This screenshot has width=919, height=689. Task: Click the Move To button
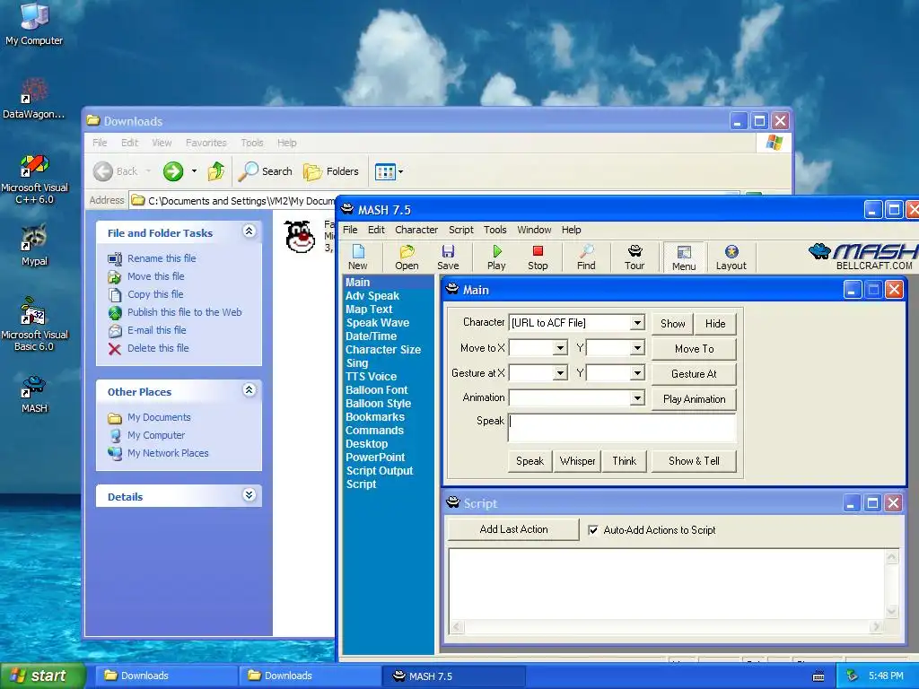coord(694,349)
